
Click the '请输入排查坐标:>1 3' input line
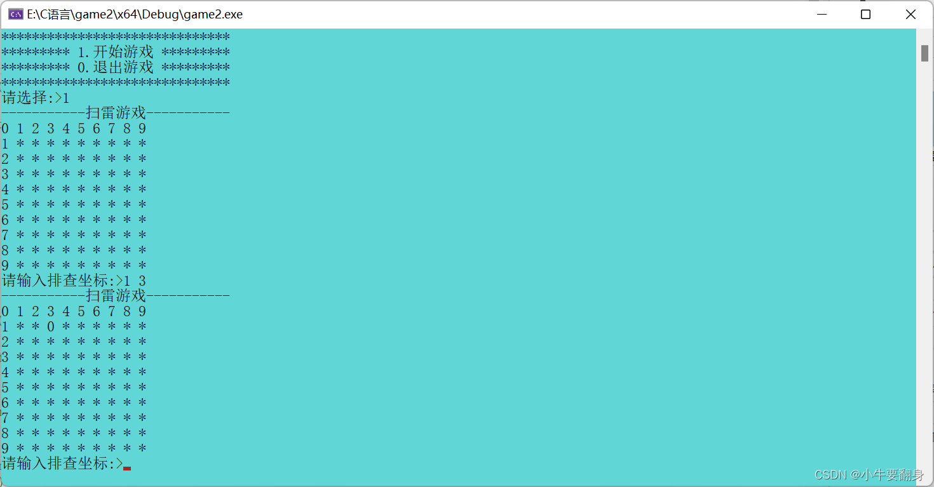pyautogui.click(x=74, y=281)
